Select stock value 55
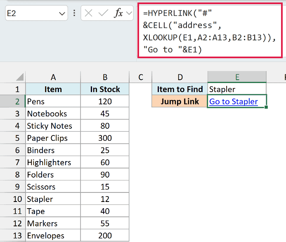Viewport: 286px width, 242px height. coord(105,223)
